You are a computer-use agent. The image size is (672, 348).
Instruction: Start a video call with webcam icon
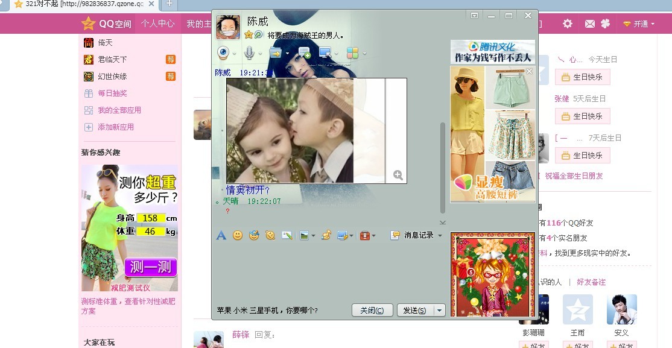click(x=223, y=52)
